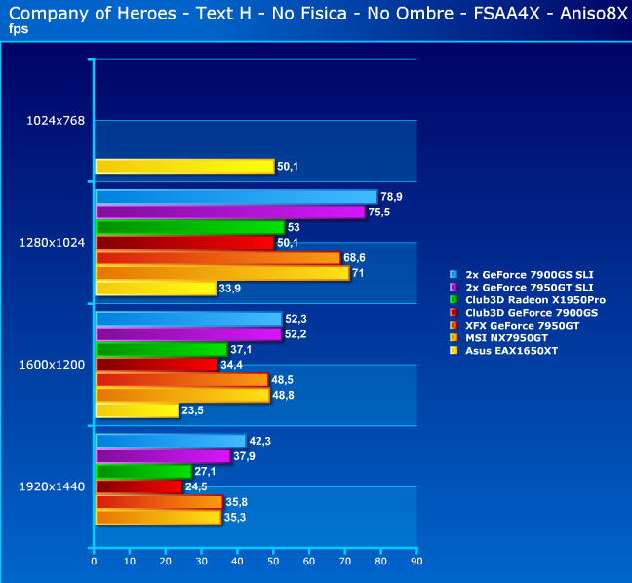
Task: Select legend label Club3D GeForce 7900GS
Action: [532, 313]
